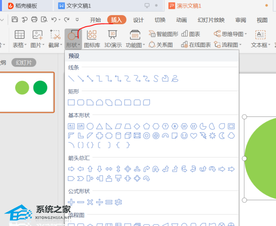The width and height of the screenshot is (276, 226).
Task: Open the Icon Library (图标库)
Action: tap(92, 39)
